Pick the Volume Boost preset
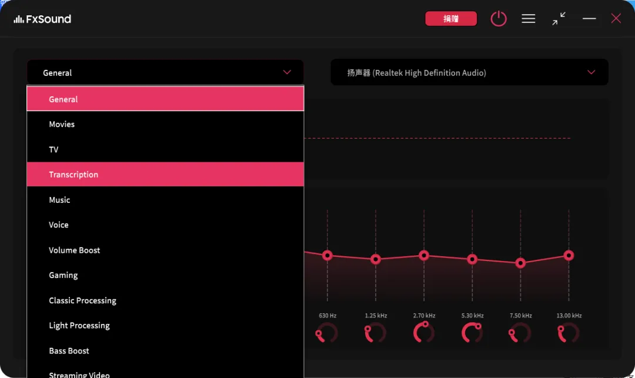The width and height of the screenshot is (635, 378). click(x=165, y=250)
